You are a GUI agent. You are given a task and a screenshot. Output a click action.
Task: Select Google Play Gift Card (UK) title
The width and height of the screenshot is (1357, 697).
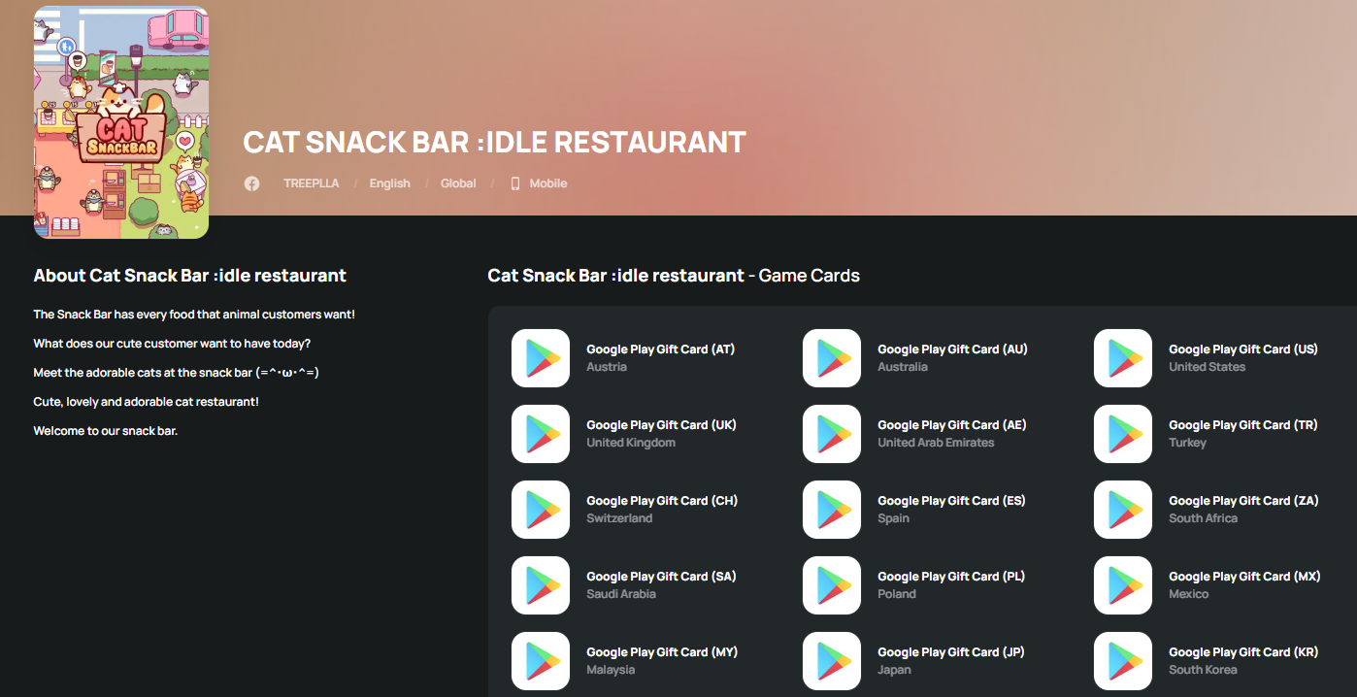pyautogui.click(x=661, y=425)
